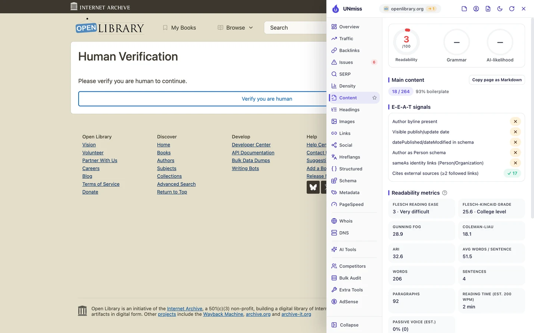Expand the Browse dropdown in Open Library
This screenshot has height=333, width=534.
click(235, 28)
